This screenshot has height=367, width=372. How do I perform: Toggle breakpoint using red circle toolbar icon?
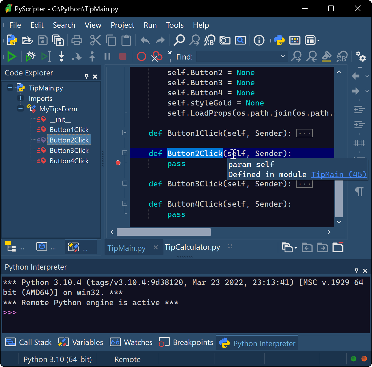pos(141,57)
